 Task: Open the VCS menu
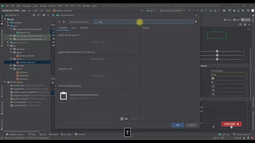(x=79, y=6)
